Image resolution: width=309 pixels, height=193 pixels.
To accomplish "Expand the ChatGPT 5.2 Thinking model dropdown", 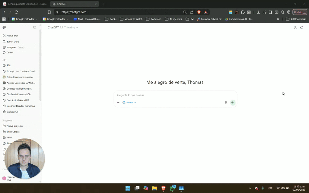I will (63, 27).
